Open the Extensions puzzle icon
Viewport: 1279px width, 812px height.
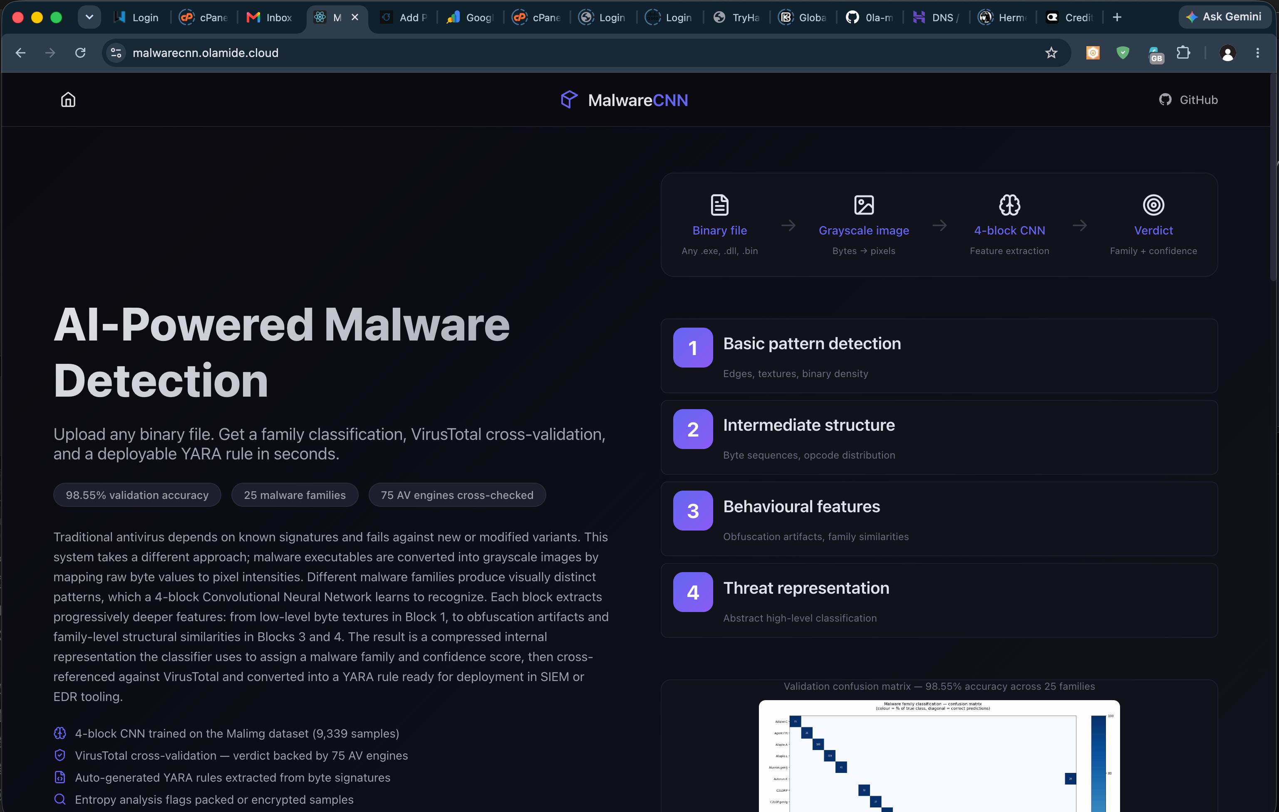pos(1183,52)
